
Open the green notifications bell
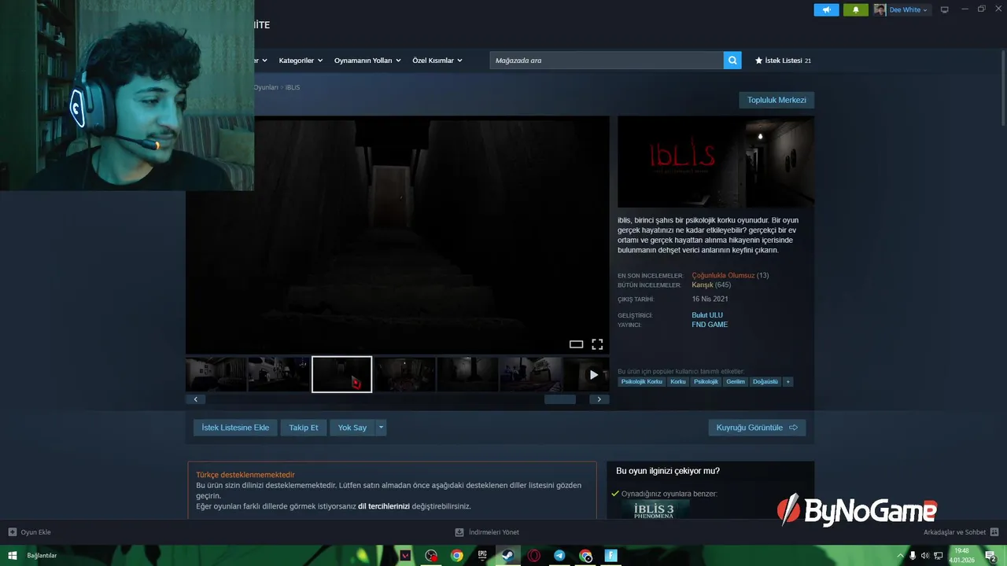[856, 9]
